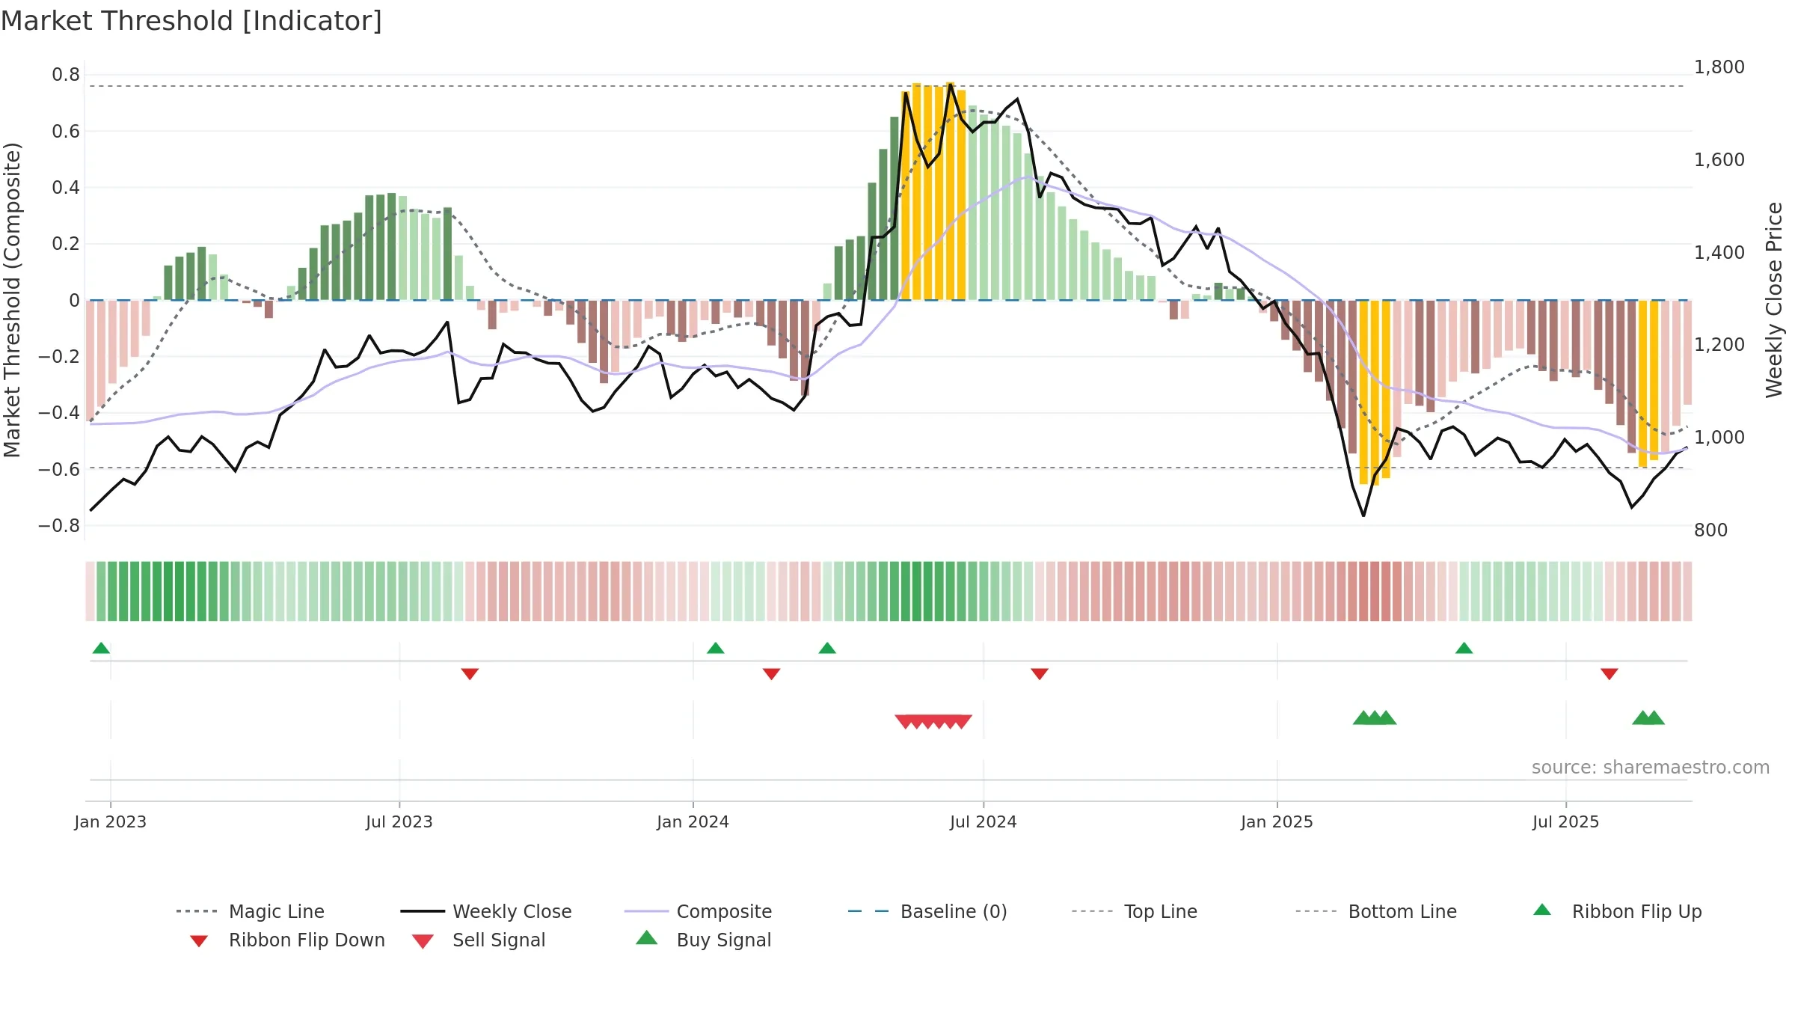Click the Weekly Close Price axis title
This screenshot has height=1010, width=1795.
1774,299
